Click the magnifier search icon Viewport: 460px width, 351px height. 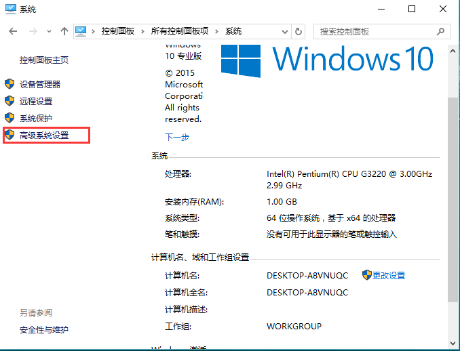click(440, 31)
